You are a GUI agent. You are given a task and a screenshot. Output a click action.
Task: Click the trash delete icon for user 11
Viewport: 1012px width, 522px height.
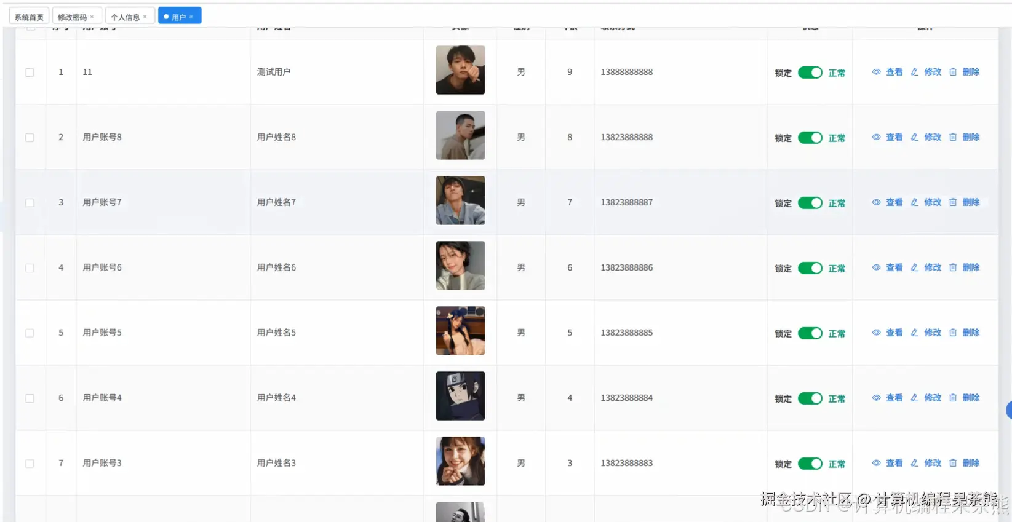click(953, 72)
